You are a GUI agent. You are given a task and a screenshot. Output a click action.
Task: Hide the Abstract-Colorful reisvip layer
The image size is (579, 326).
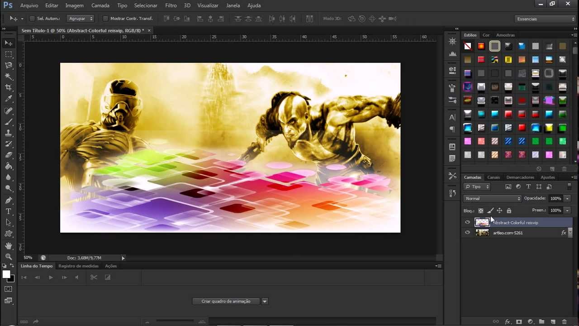(x=468, y=222)
